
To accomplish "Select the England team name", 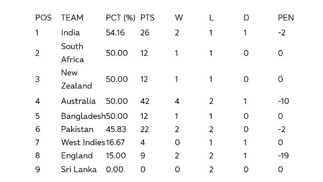I will [77, 156].
